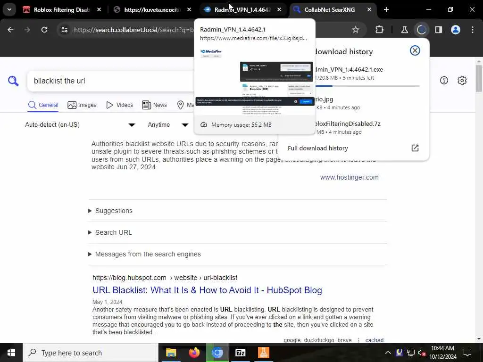Open the browser side panel
Image resolution: width=483 pixels, height=362 pixels.
(439, 30)
